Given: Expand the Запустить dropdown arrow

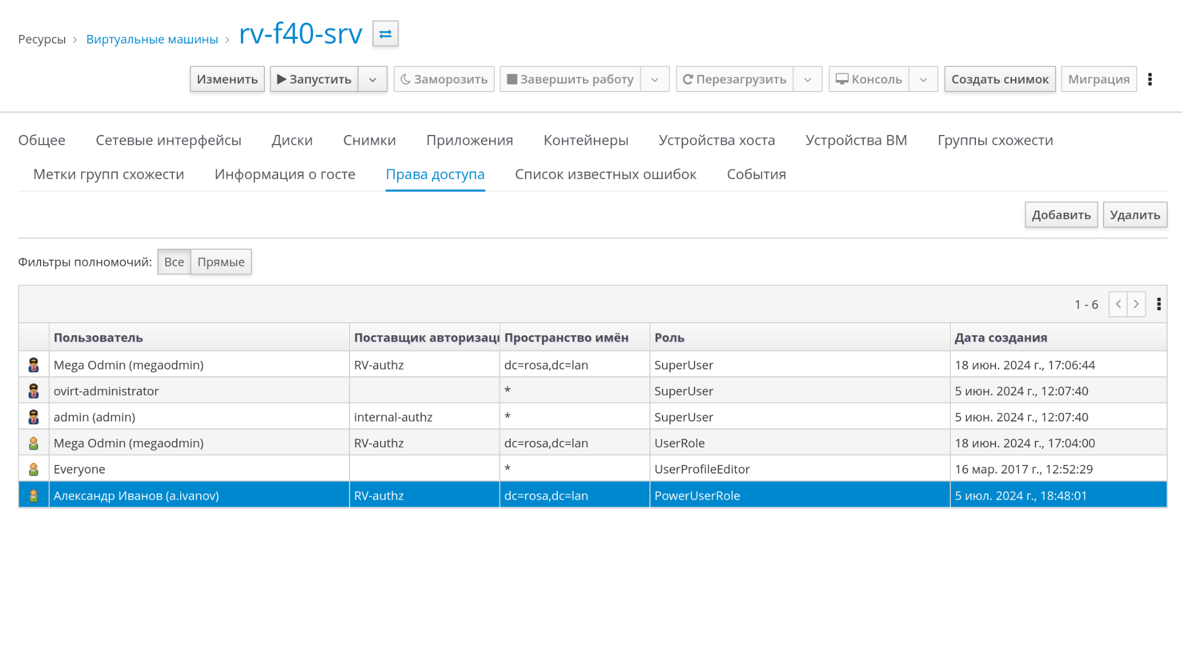Looking at the screenshot, I should (372, 79).
